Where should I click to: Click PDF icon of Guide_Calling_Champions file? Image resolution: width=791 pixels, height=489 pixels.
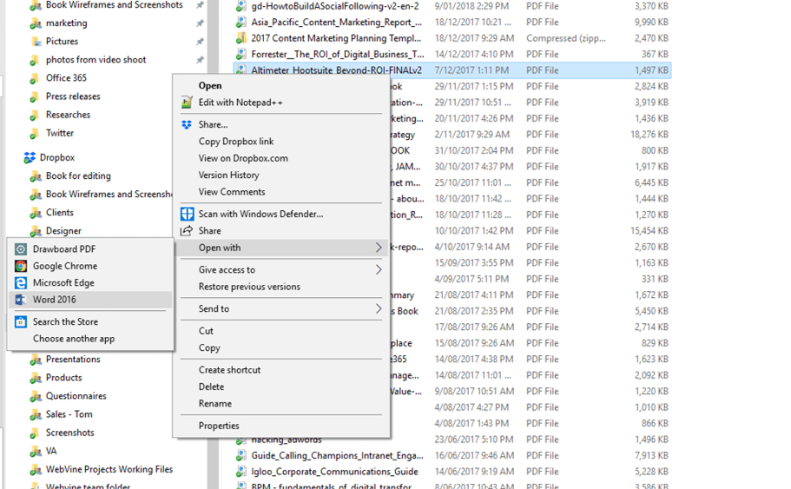241,455
